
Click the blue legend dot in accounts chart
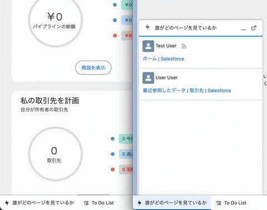[x=112, y=154]
